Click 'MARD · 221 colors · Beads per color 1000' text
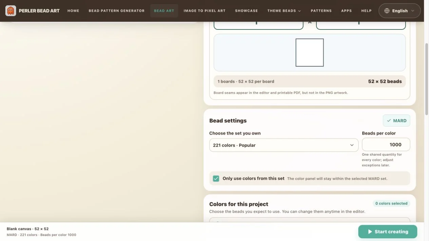429x241 pixels. coord(41,235)
